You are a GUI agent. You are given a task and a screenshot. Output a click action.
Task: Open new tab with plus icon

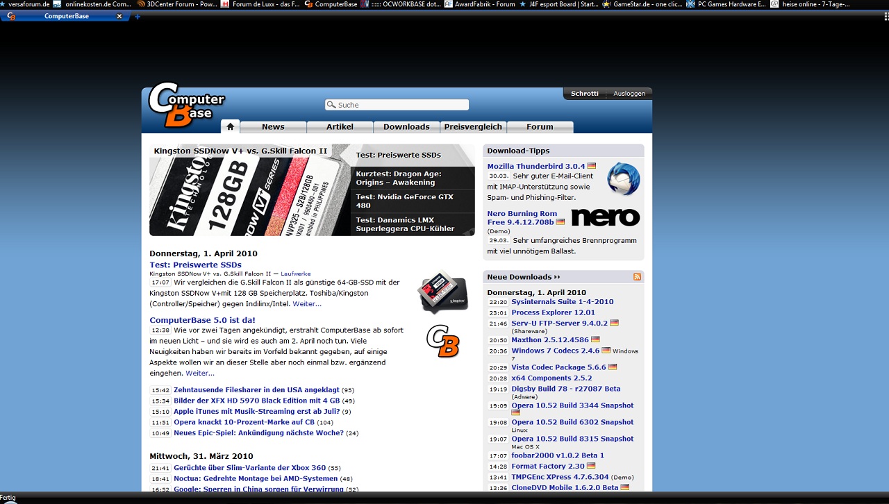pos(138,16)
